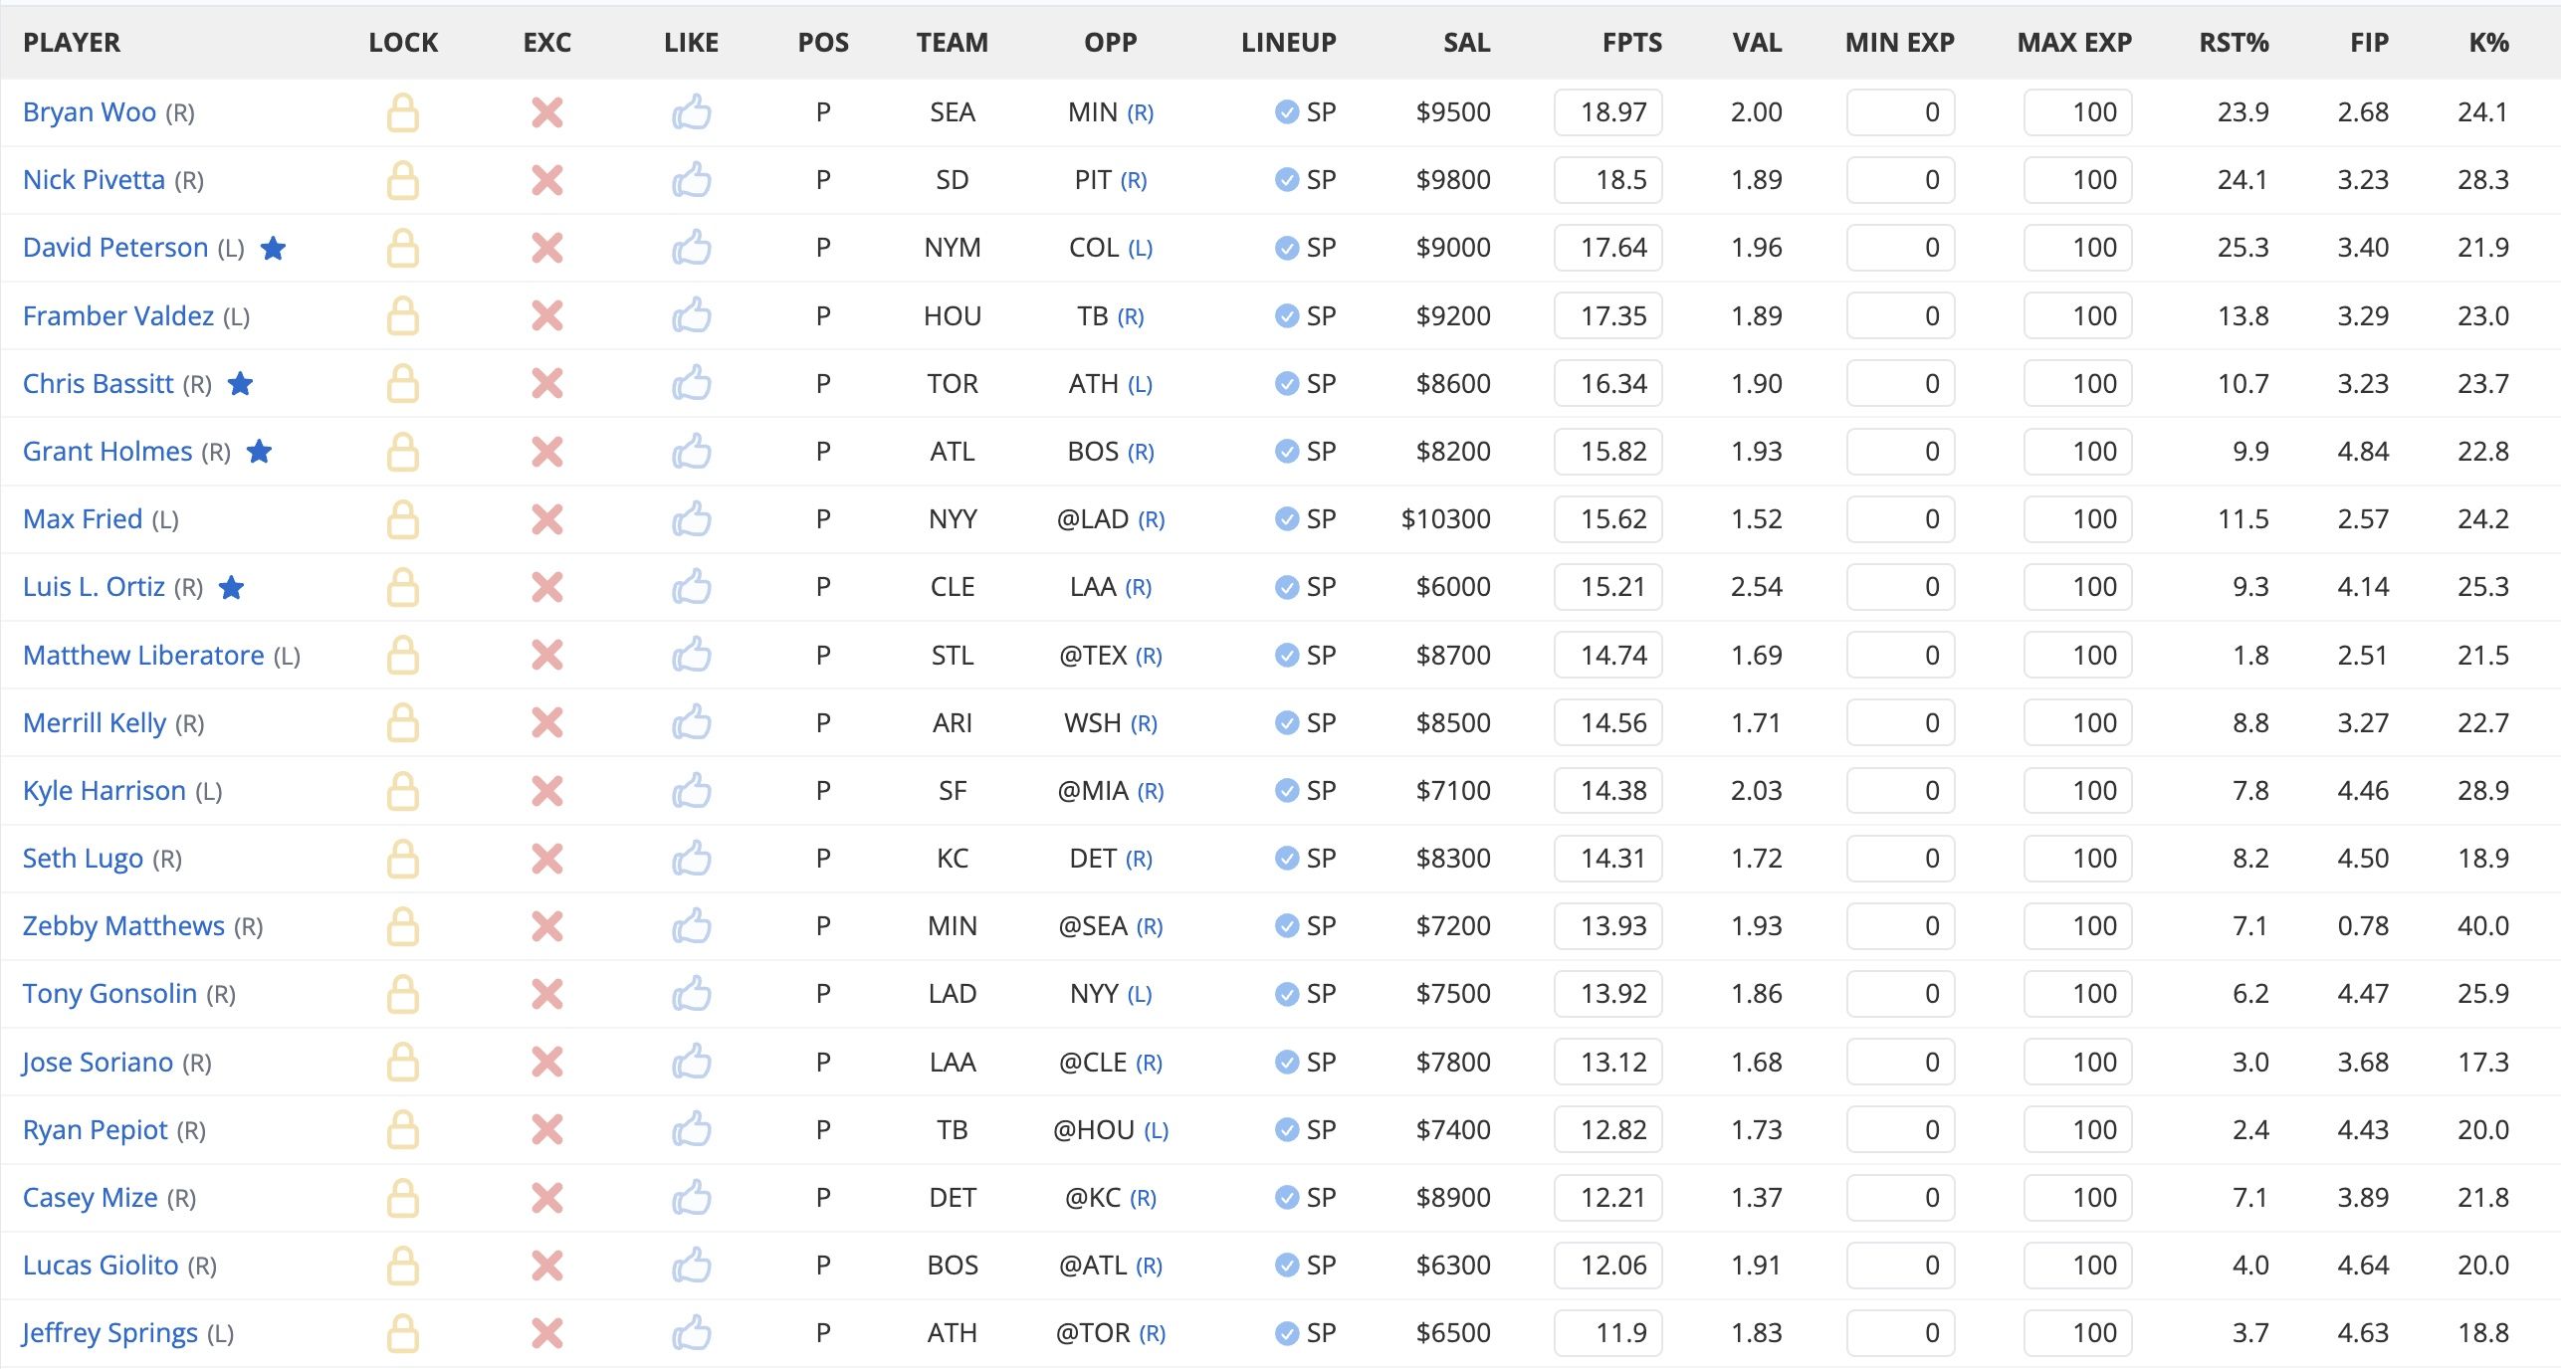The height and width of the screenshot is (1369, 2561).
Task: Click team NYM in David Peterson row
Action: (x=953, y=248)
